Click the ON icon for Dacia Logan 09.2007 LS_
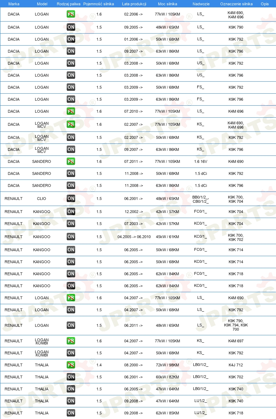The width and height of the screenshot is (276, 419). tap(71, 51)
